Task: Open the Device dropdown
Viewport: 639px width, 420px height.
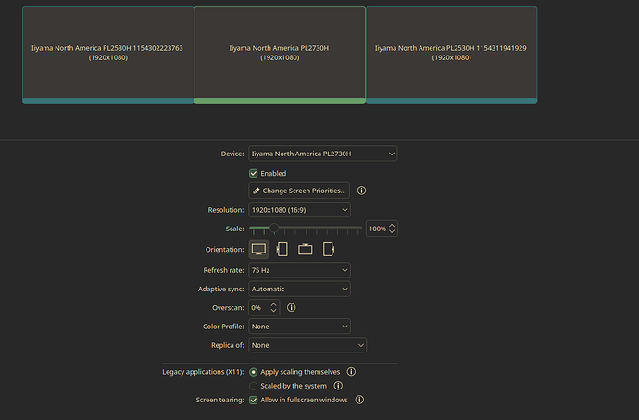Action: (323, 154)
